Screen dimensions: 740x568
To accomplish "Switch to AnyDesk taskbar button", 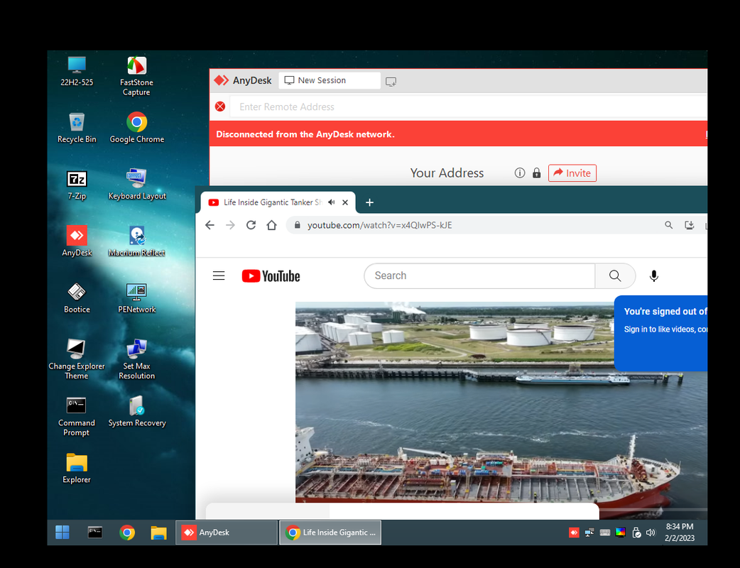I will tap(227, 532).
